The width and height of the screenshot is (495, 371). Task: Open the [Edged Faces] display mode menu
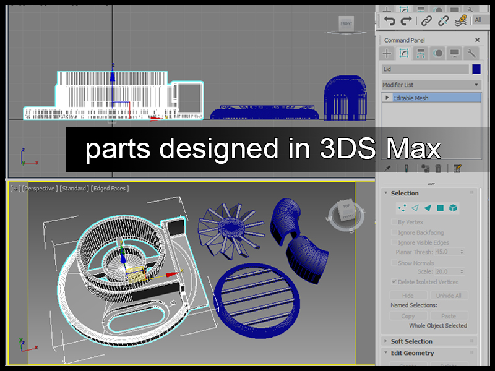tap(110, 189)
